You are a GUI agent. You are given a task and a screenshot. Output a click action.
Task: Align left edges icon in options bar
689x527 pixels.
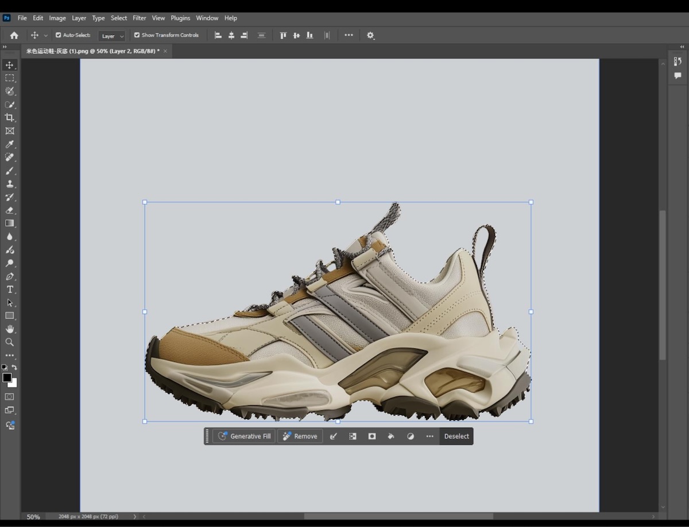pos(218,35)
